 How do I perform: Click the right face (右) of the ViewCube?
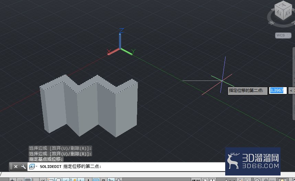(279, 13)
